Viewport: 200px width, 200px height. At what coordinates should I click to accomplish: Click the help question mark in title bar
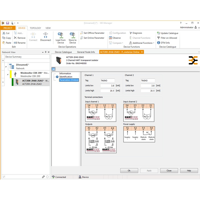coord(180,23)
